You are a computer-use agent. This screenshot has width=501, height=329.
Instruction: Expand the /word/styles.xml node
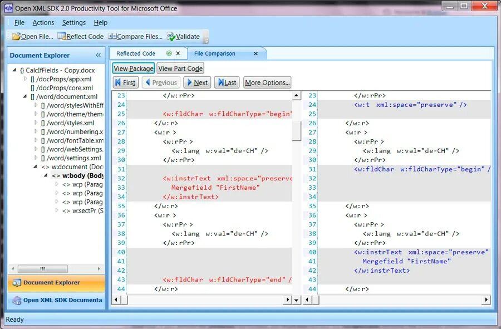pos(36,122)
